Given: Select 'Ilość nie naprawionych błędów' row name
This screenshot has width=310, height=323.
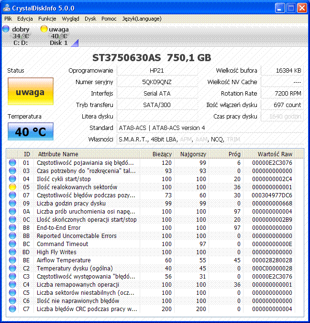Looking at the screenshot, I should [78, 301].
